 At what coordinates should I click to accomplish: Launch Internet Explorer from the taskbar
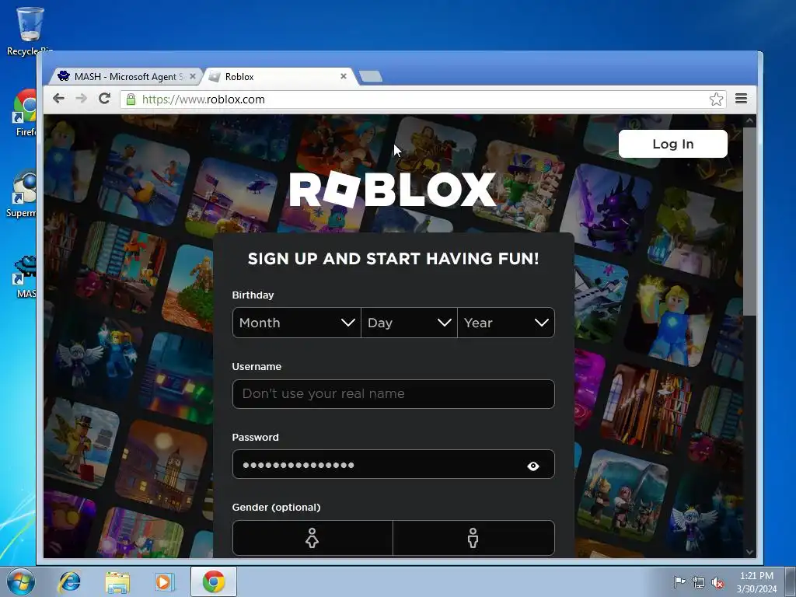(69, 581)
